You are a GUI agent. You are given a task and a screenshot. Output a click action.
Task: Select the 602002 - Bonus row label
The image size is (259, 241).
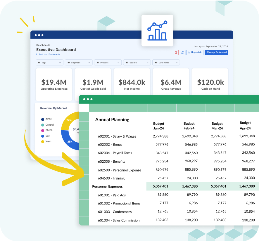pyautogui.click(x=110, y=145)
